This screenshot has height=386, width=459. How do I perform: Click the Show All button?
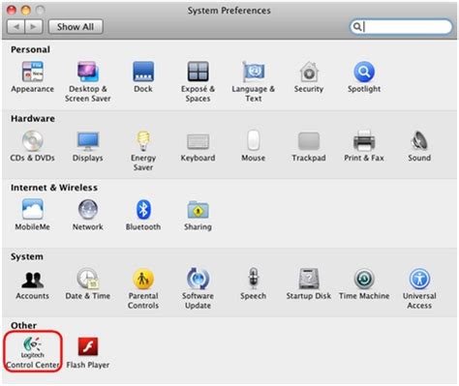pyautogui.click(x=76, y=27)
